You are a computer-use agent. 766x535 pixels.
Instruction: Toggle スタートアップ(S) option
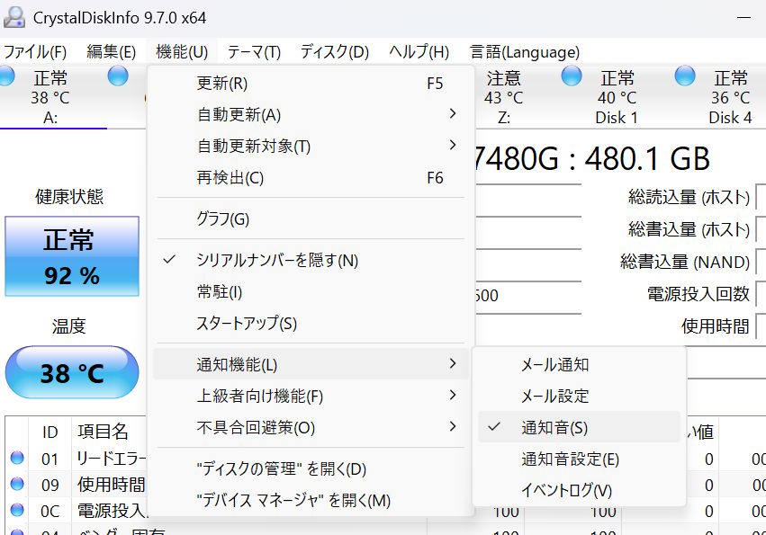coord(311,323)
